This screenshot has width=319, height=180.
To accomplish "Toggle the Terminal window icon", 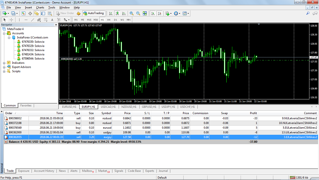I will 43,13.
